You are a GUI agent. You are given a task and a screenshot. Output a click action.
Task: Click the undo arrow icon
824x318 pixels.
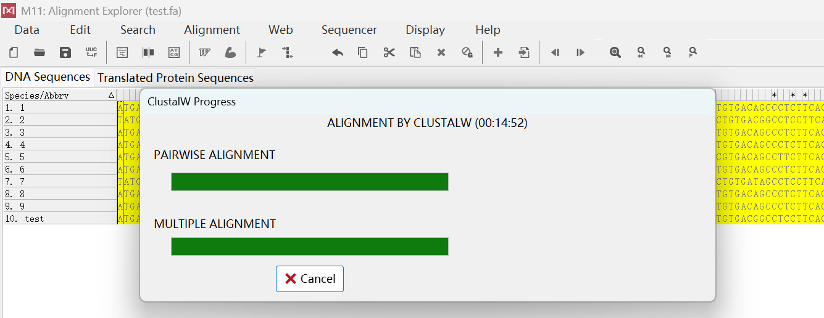tap(338, 52)
